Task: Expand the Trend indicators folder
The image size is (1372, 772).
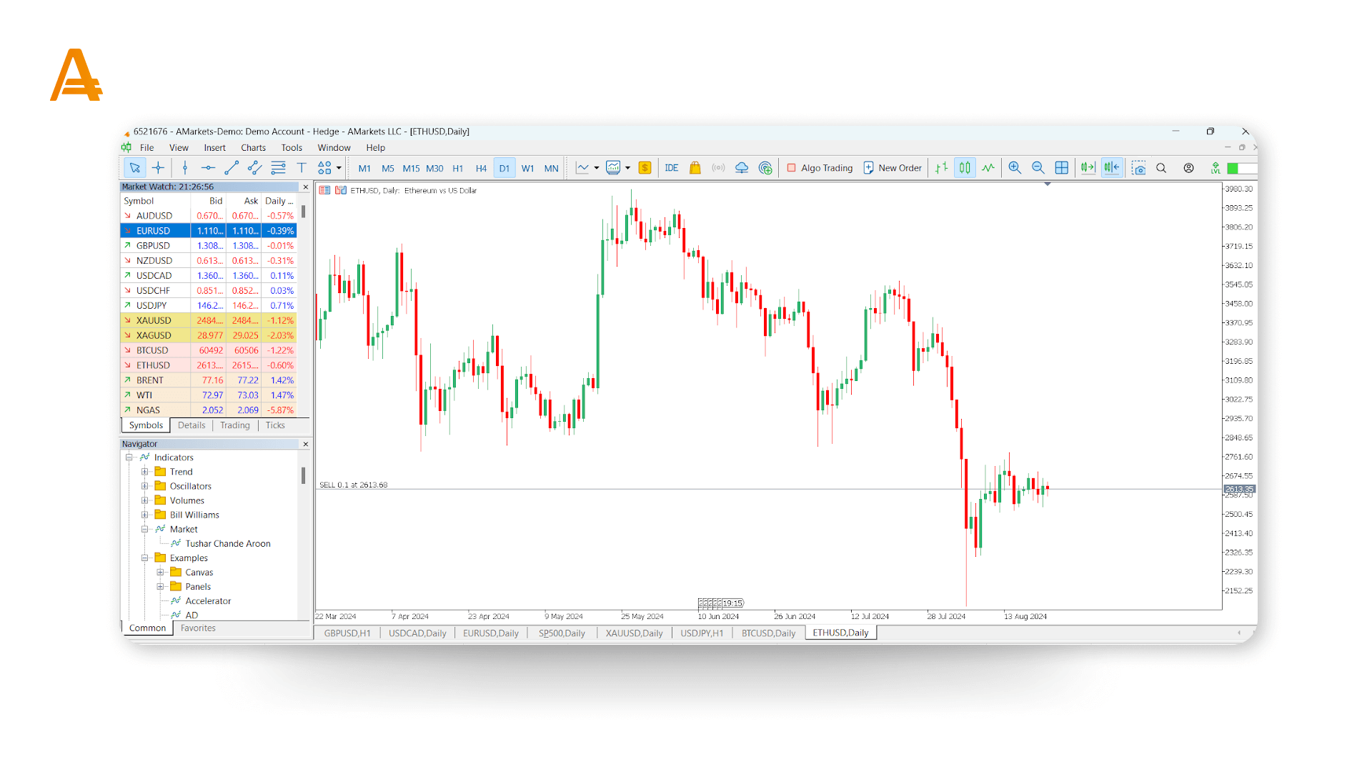Action: click(x=145, y=472)
